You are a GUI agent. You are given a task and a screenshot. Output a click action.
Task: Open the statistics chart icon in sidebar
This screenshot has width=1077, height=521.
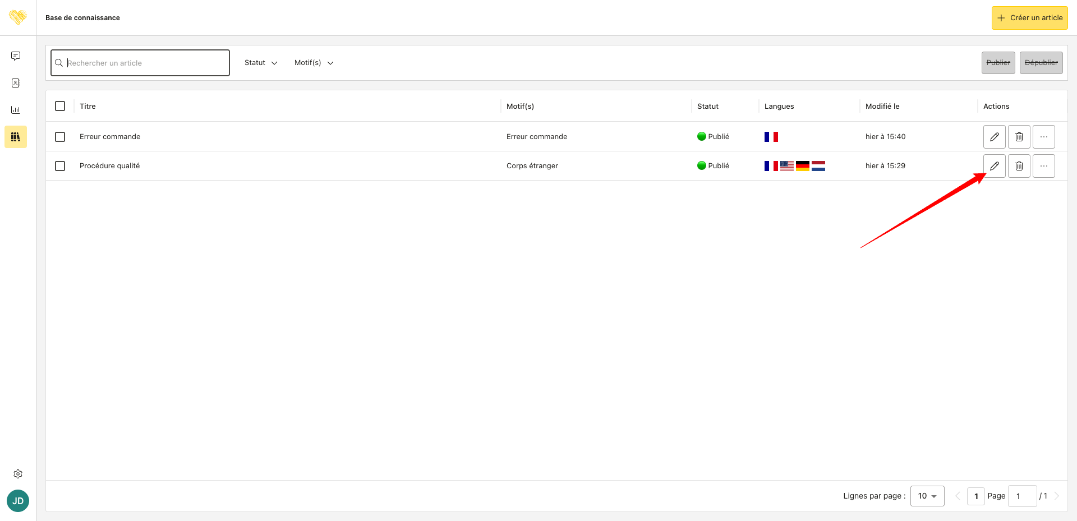pyautogui.click(x=16, y=110)
